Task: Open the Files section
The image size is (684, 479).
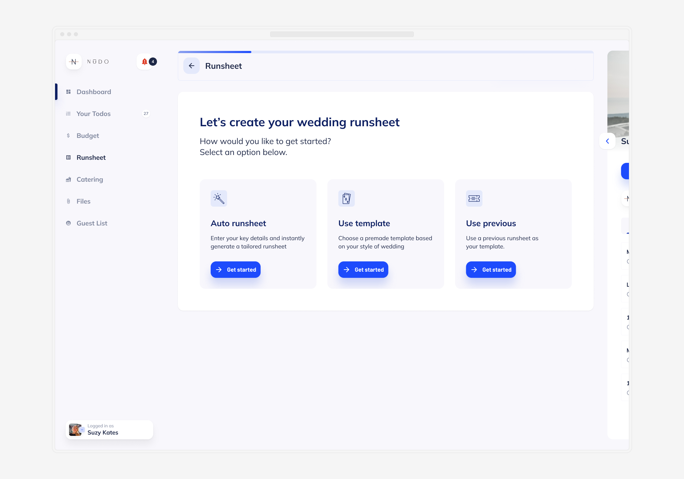Action: pos(83,201)
